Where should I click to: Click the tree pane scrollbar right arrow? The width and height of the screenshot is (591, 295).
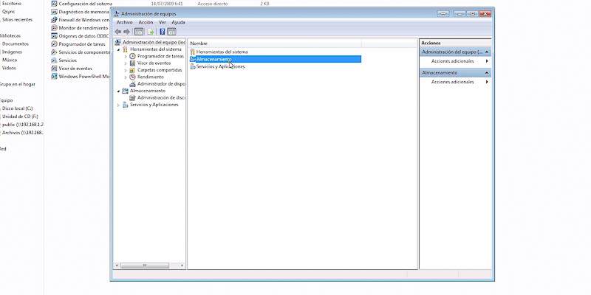(x=182, y=265)
